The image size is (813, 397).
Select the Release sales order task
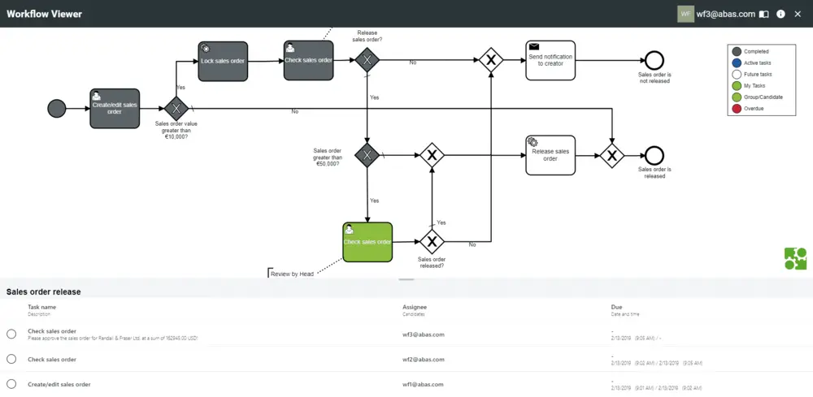[550, 155]
